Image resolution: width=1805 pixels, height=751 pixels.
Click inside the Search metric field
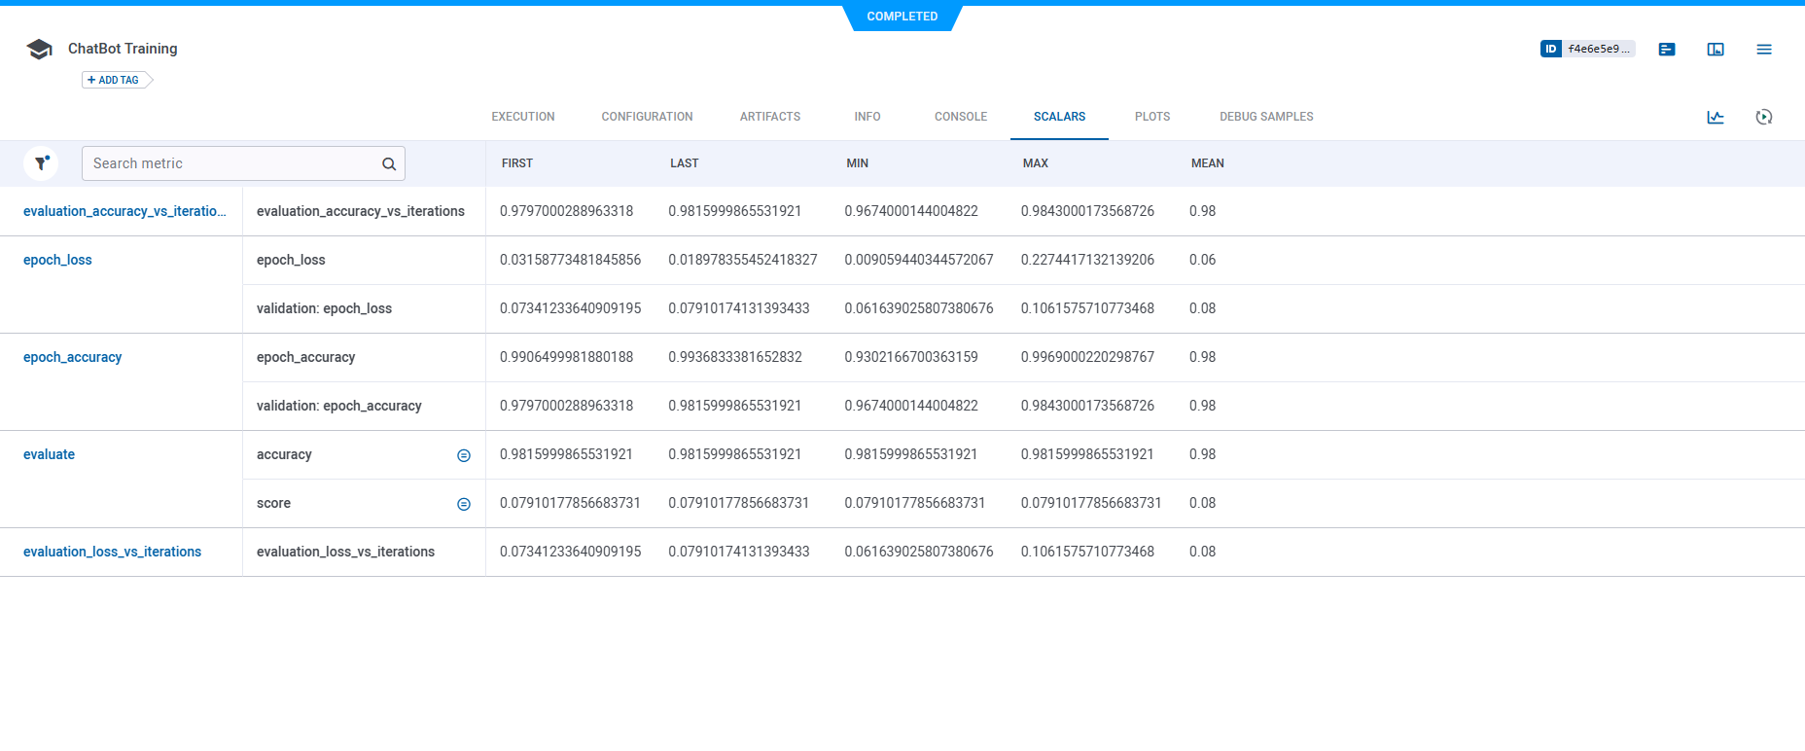pos(231,163)
